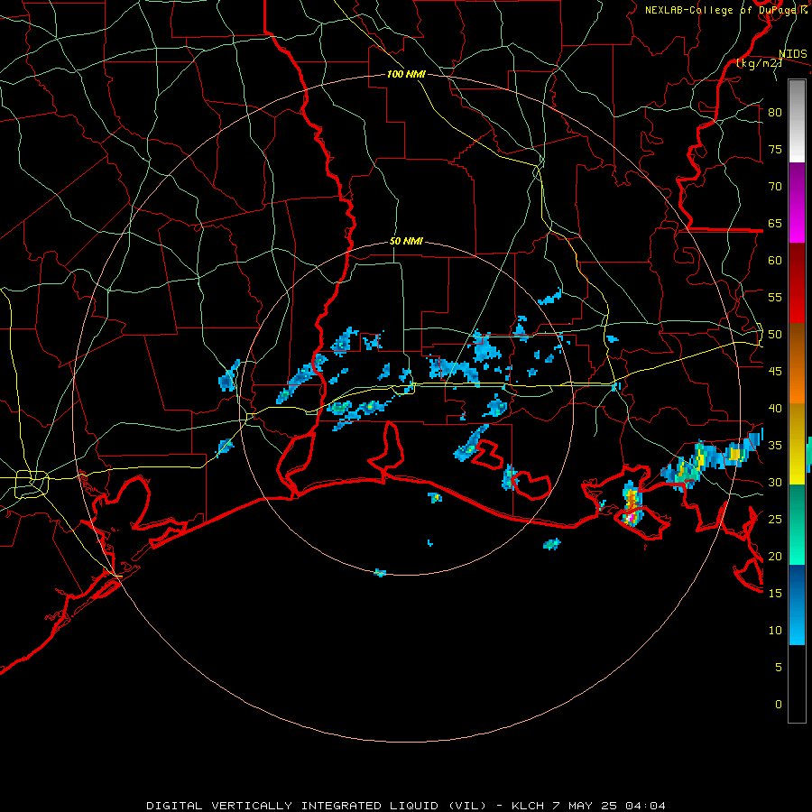This screenshot has height=812, width=812.
Task: Click the intense magenta-cored storm cell on the southeast coast
Action: [x=631, y=505]
